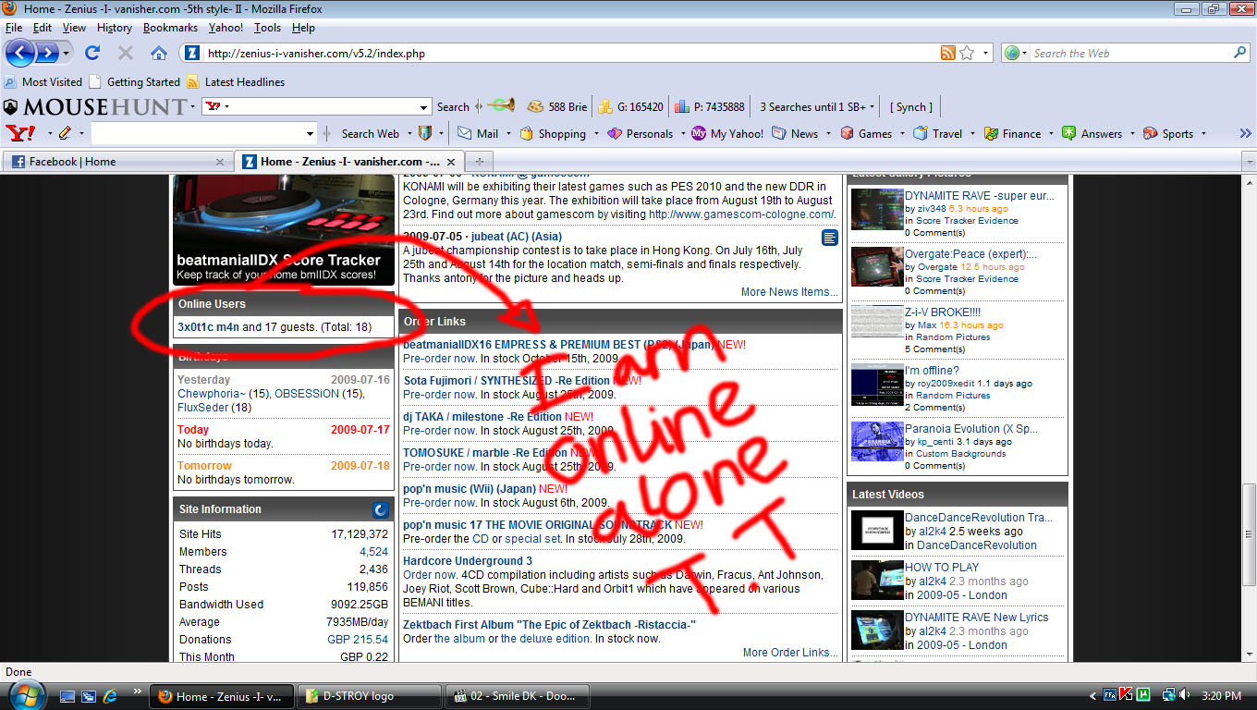Open Personals in Yahoo toolbar
Image resolution: width=1257 pixels, height=710 pixels.
coord(640,133)
